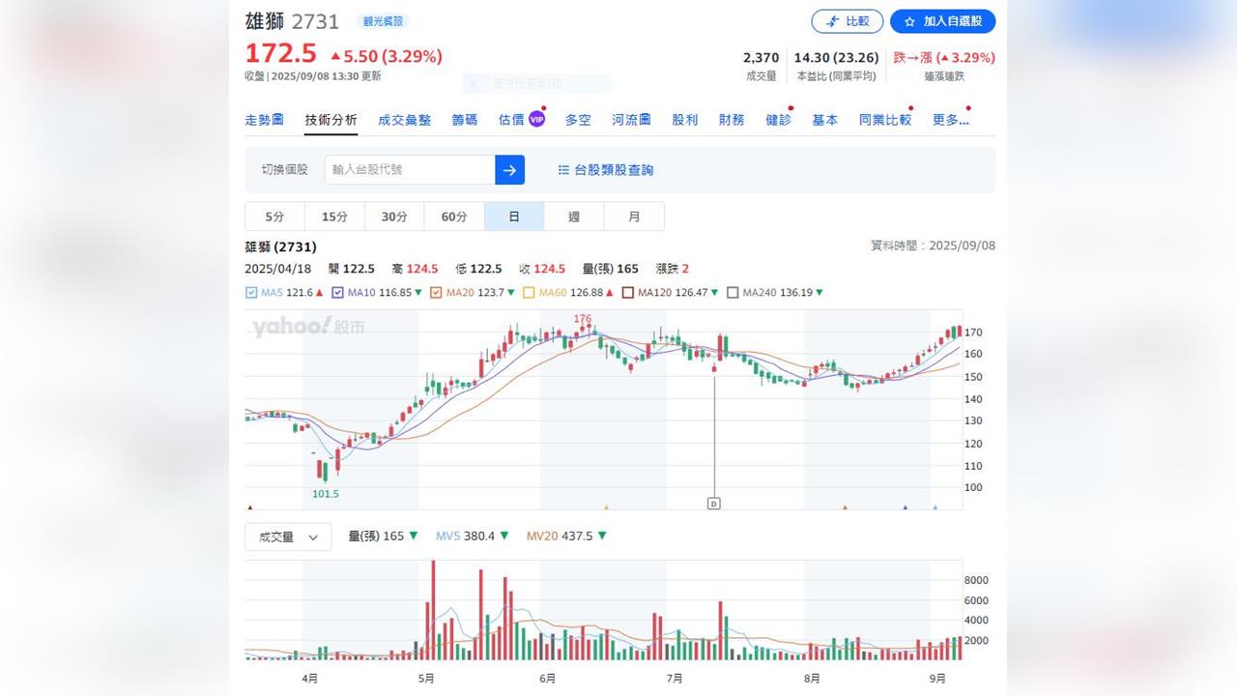Click the 資料時間：2025/09/08 label

click(933, 246)
